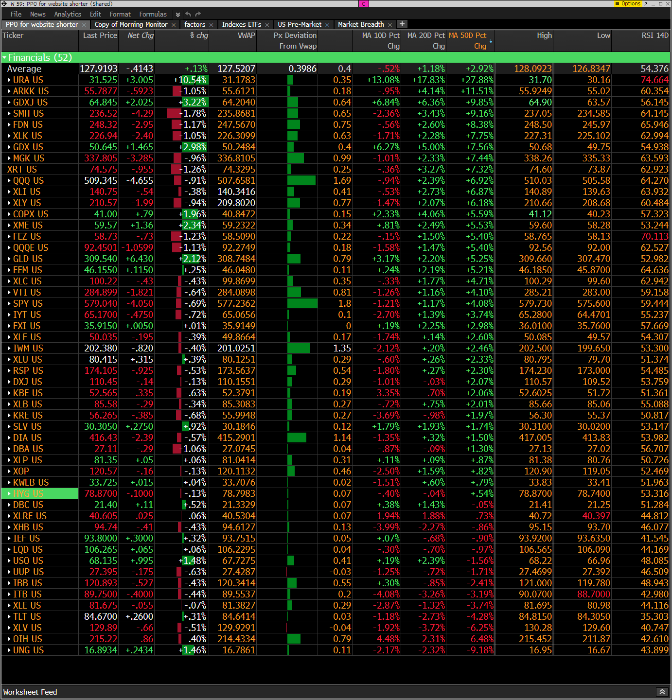Switch to the Copy of Morning Monitor tab

pyautogui.click(x=131, y=24)
